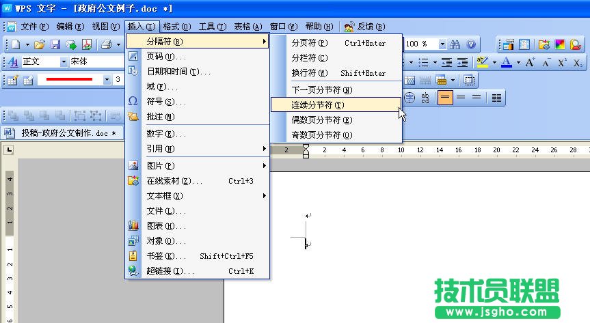590x323 pixels.
Task: Expand the table style dropdown arrow
Action: tap(453, 80)
